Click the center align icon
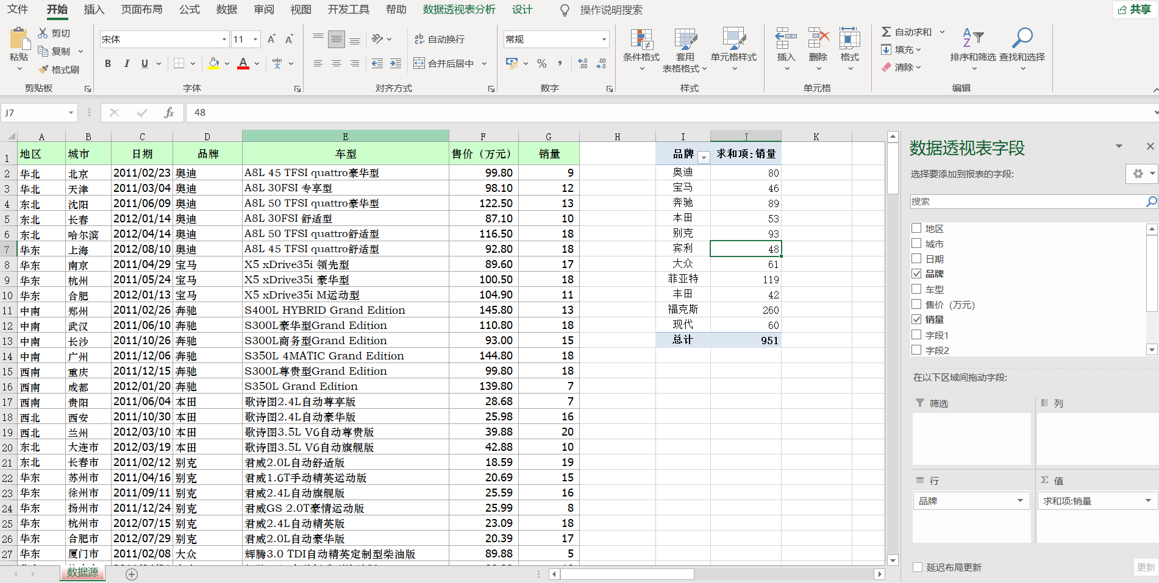Image resolution: width=1159 pixels, height=583 pixels. point(336,63)
